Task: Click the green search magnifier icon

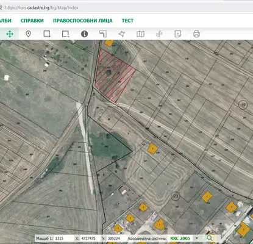Action: pos(210,238)
